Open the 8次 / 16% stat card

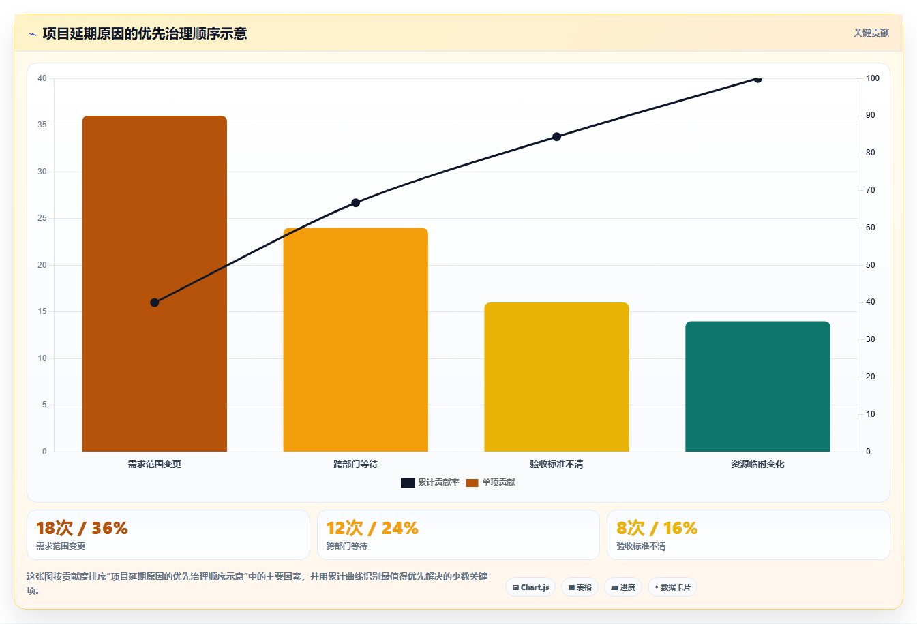click(x=749, y=535)
